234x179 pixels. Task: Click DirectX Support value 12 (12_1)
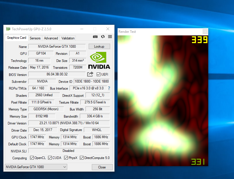(98, 95)
